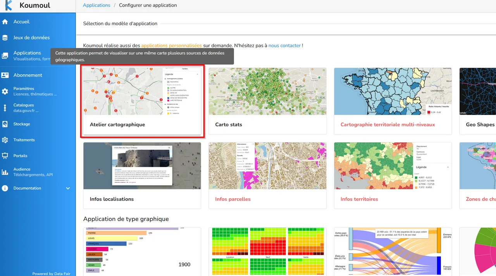The image size is (496, 276).
Task: Click the nous contacter link
Action: pos(284,45)
